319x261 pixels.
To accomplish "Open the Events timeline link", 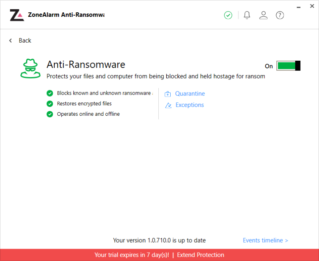I will click(265, 240).
